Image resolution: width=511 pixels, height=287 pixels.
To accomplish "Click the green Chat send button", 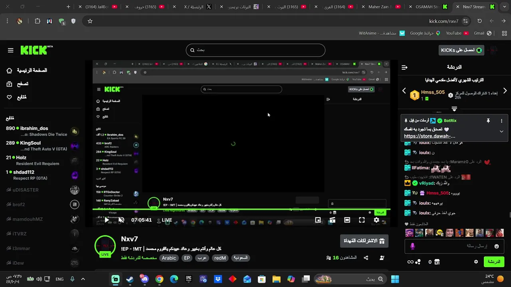I will point(494,262).
